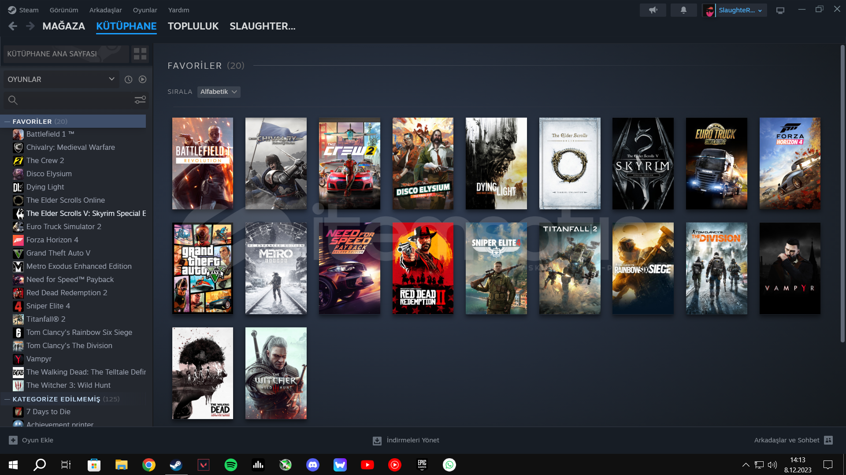846x475 pixels.
Task: Open the Görünüm menu
Action: click(64, 10)
